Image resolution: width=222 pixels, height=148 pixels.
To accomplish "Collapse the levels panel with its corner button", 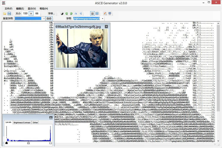I will pyautogui.click(x=51, y=117).
